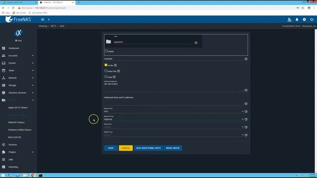The image size is (317, 178).
Task: Click the folder browse icon beside Path
Action: point(108,42)
